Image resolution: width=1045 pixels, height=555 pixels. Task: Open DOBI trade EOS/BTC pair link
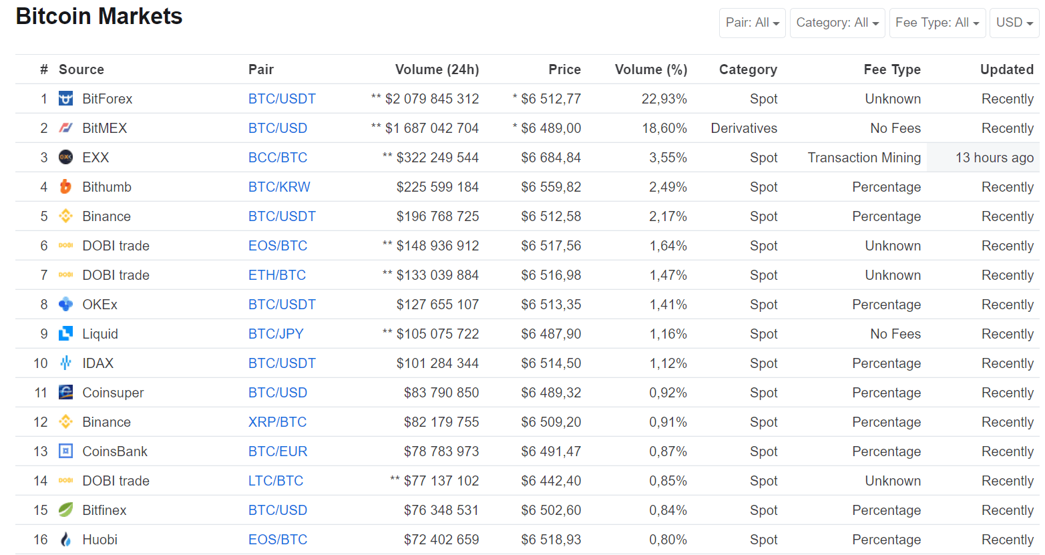[x=278, y=246]
